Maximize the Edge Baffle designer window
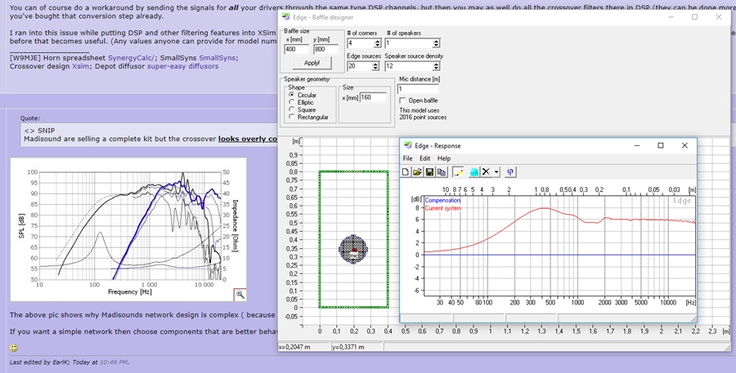The width and height of the screenshot is (736, 373). point(694,17)
